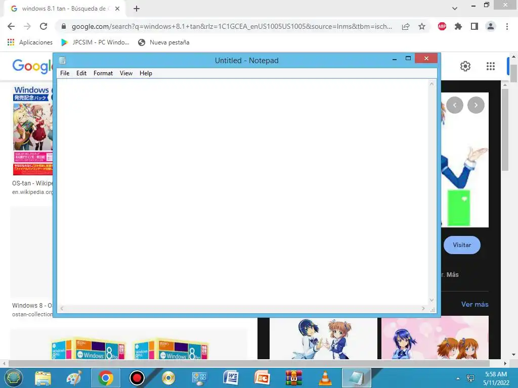This screenshot has width=518, height=388.
Task: Launch PowerPoint from taskbar
Action: pyautogui.click(x=263, y=378)
